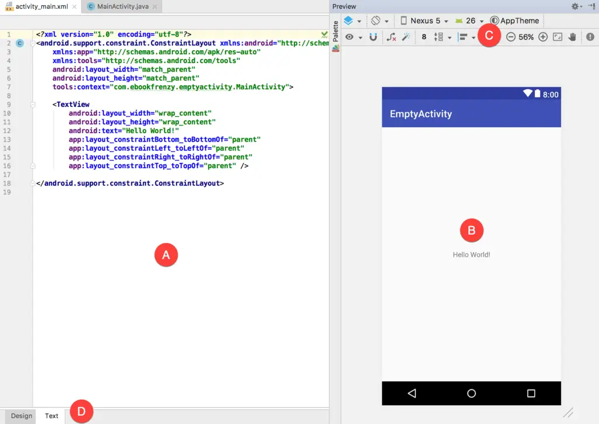The width and height of the screenshot is (599, 424).
Task: Click the AppTheme button
Action: tap(515, 20)
